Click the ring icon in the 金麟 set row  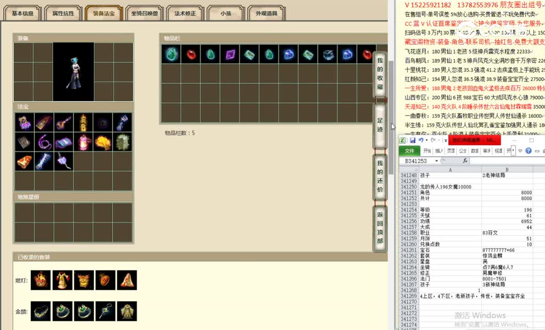coord(62,311)
